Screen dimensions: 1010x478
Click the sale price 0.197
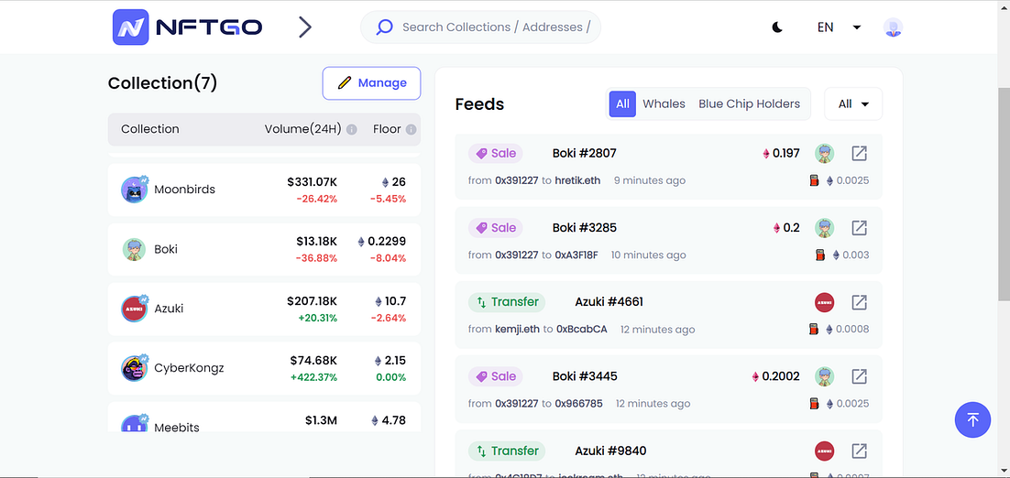[785, 153]
